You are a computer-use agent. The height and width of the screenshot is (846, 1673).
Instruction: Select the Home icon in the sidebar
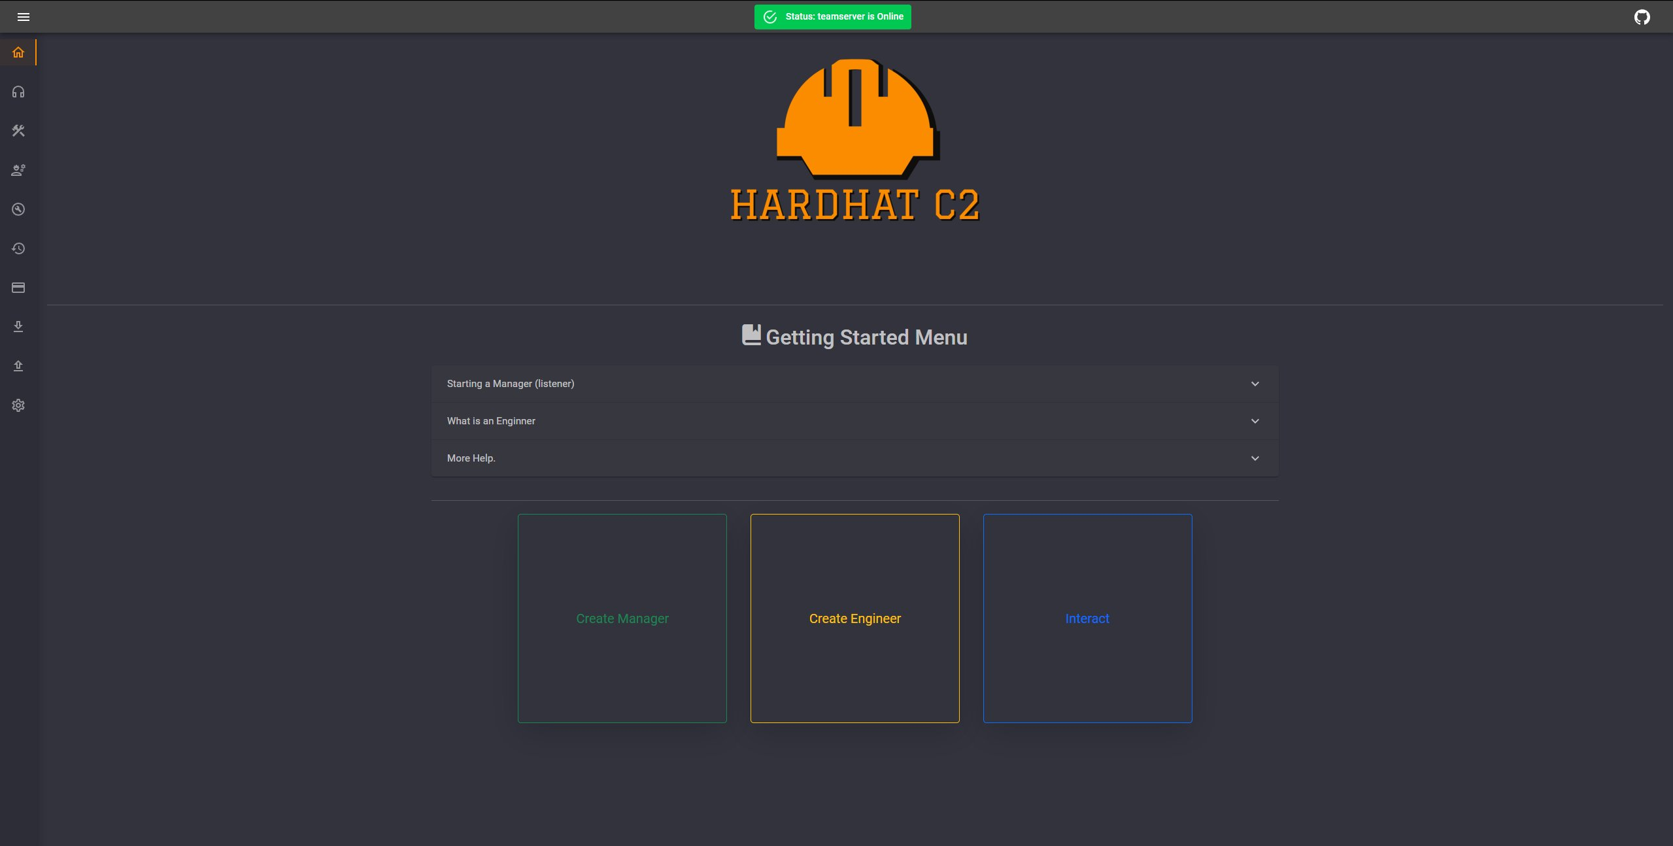tap(18, 52)
